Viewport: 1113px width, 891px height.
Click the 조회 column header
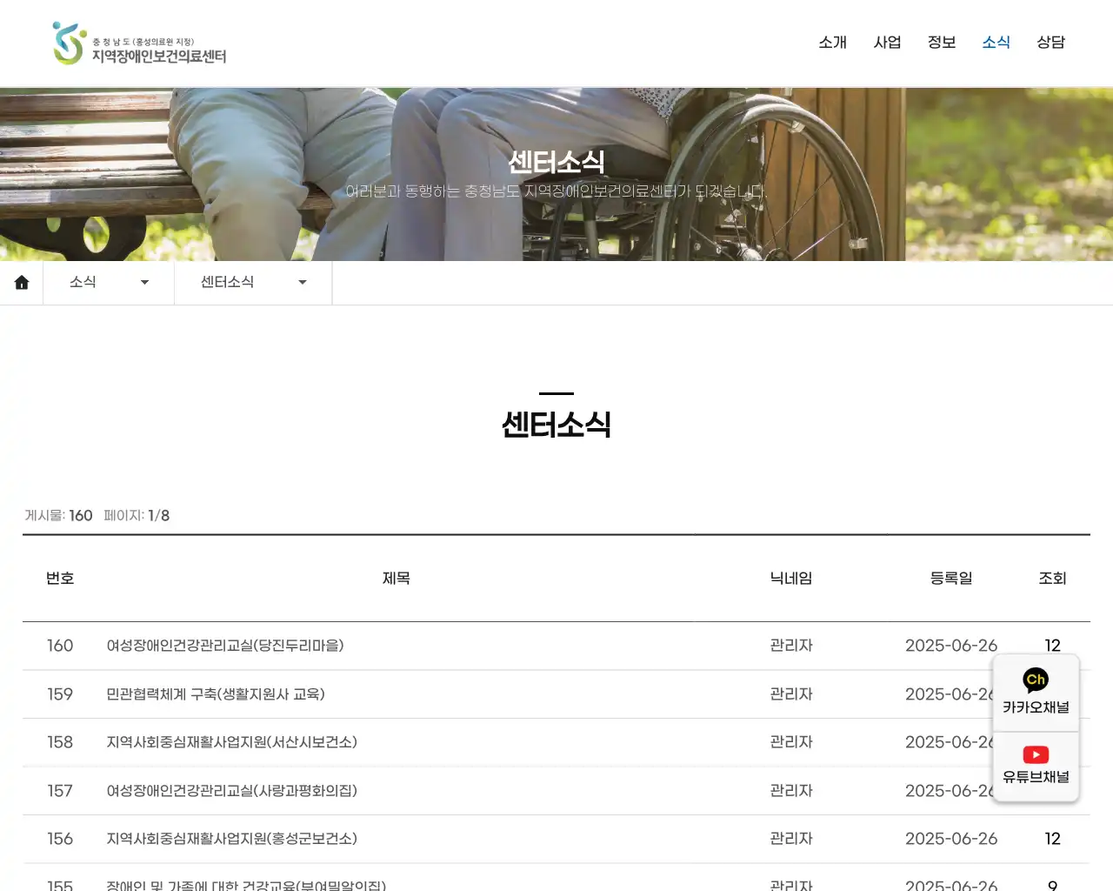(1052, 578)
